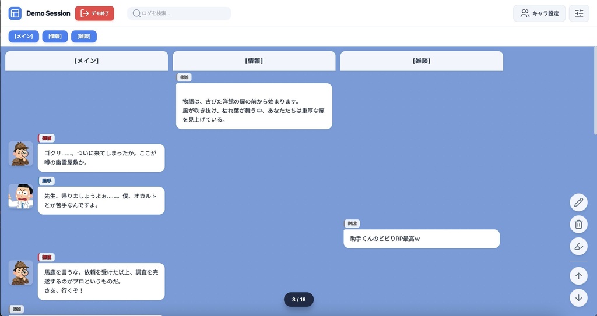Click the highlighter marker icon button
The height and width of the screenshot is (316, 597).
578,246
